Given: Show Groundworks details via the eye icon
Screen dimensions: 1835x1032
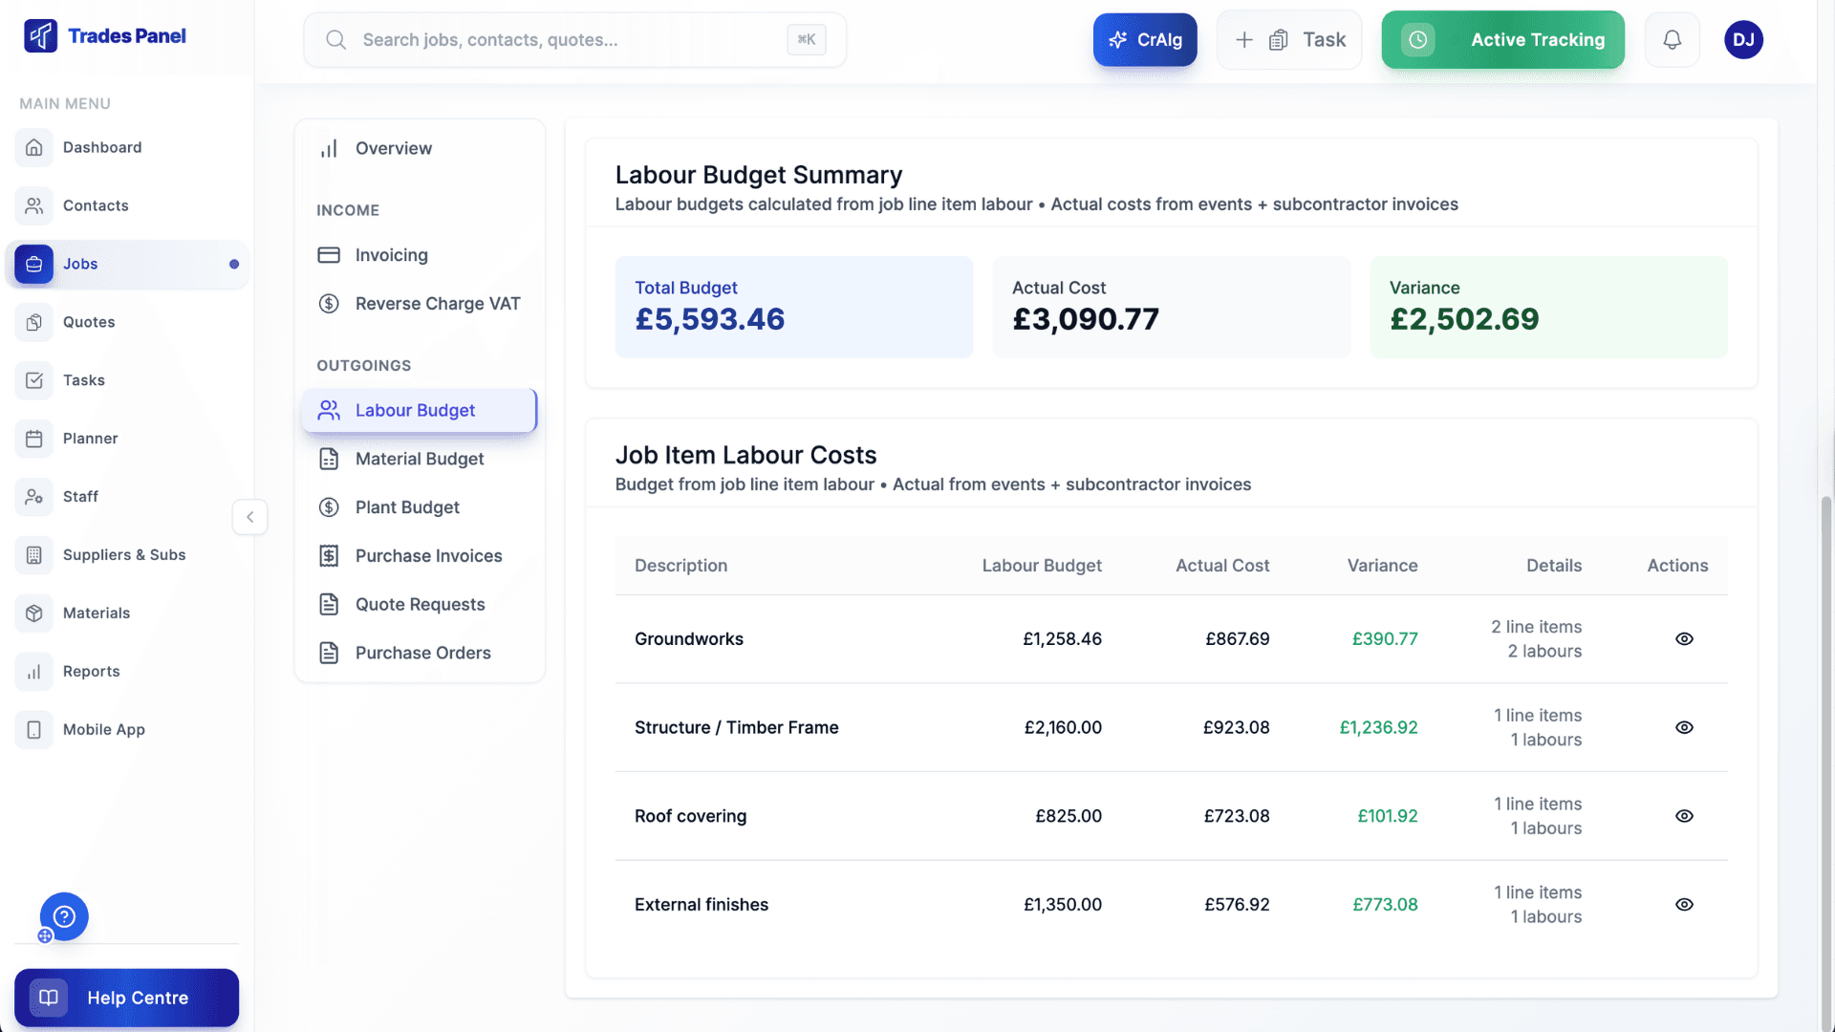Looking at the screenshot, I should click(x=1684, y=638).
